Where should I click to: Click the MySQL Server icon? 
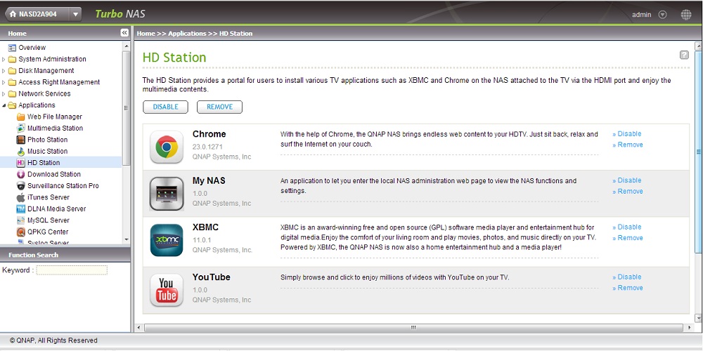[x=20, y=220]
